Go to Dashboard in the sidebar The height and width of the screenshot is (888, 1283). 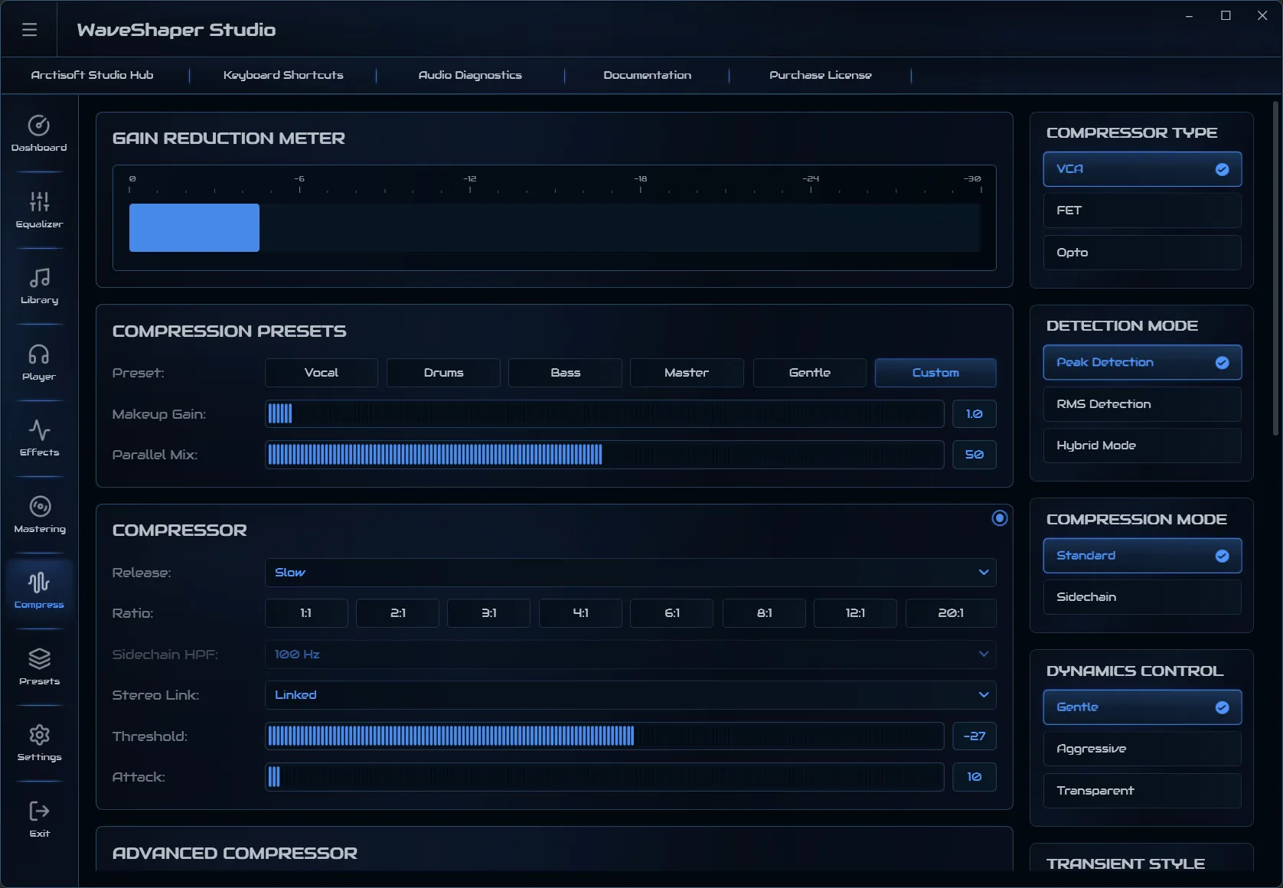click(39, 133)
